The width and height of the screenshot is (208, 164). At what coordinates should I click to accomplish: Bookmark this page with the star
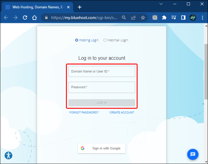[x=143, y=17]
